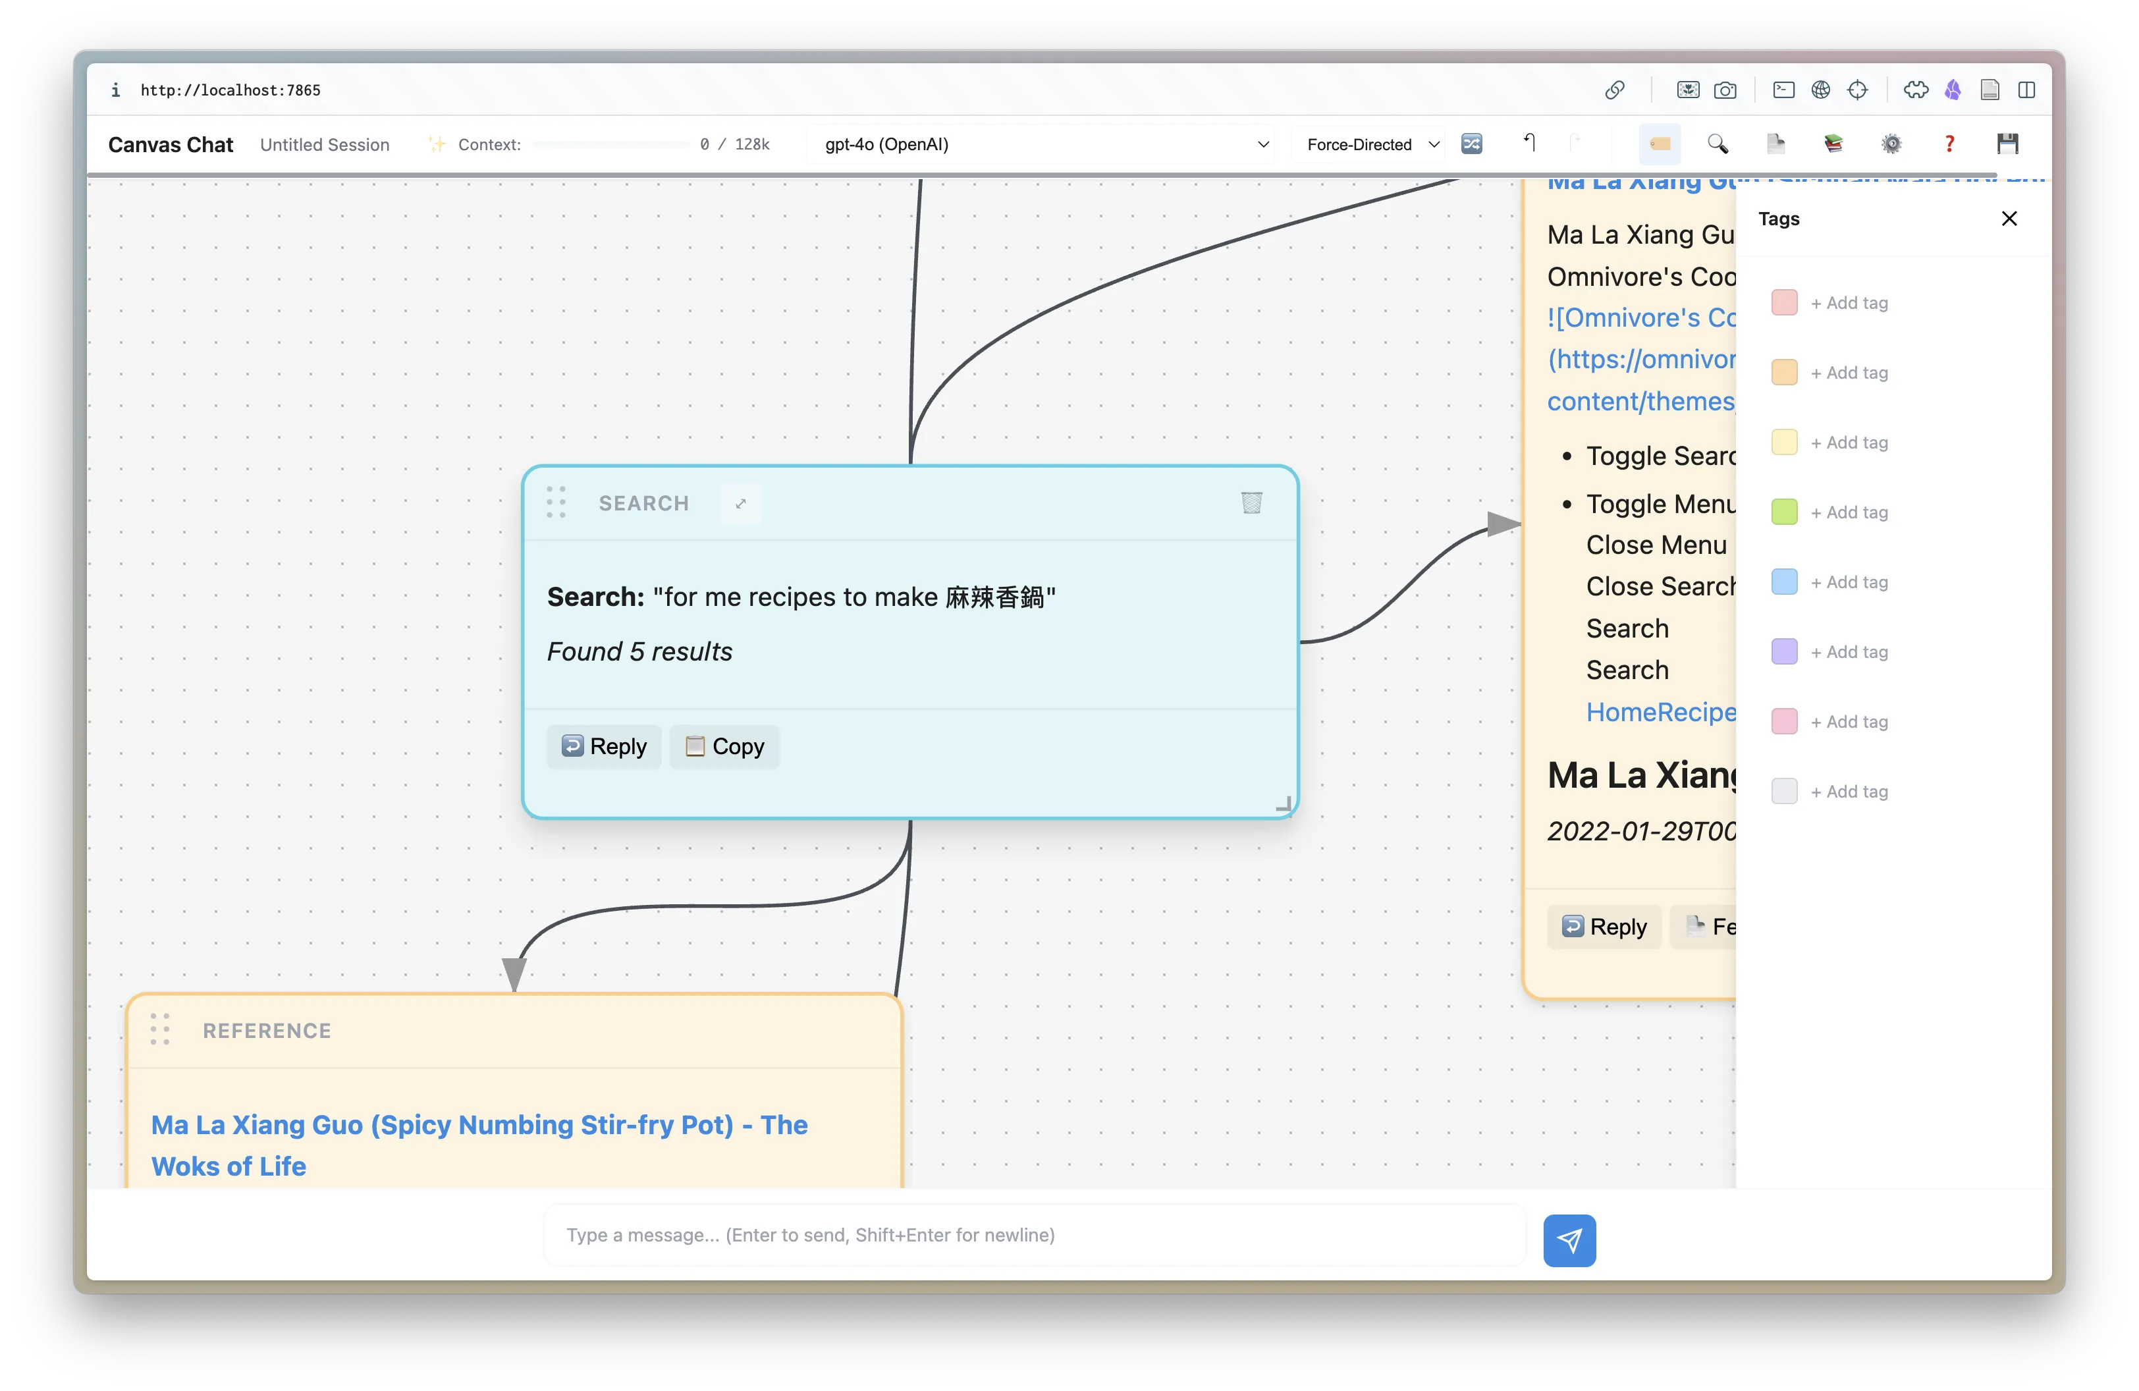Click the undo arrow icon

pyautogui.click(x=1530, y=144)
